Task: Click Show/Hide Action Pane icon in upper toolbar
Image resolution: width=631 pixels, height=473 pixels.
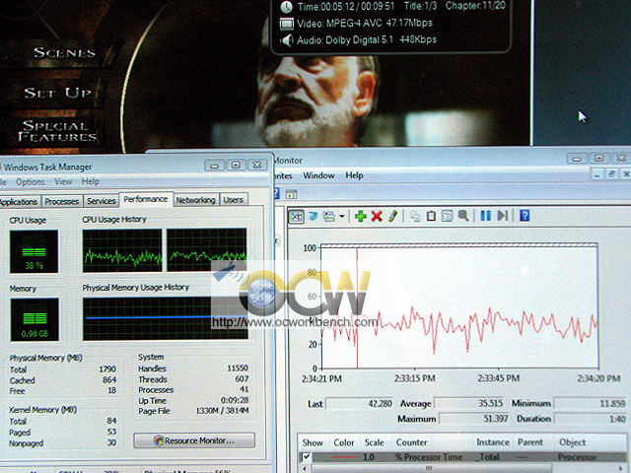Action: [x=292, y=195]
